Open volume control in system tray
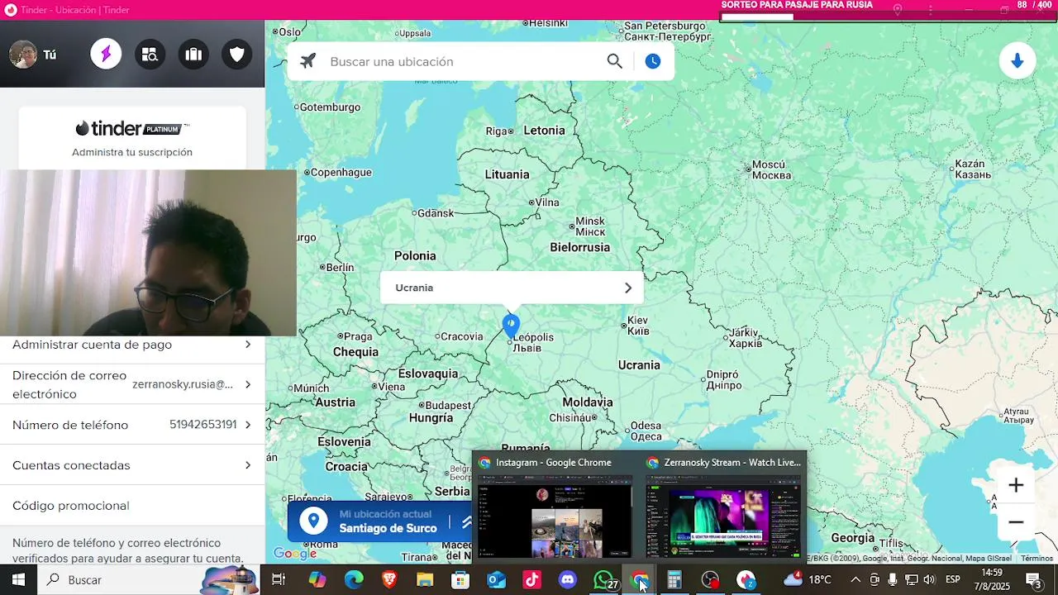The height and width of the screenshot is (595, 1058). click(x=929, y=580)
